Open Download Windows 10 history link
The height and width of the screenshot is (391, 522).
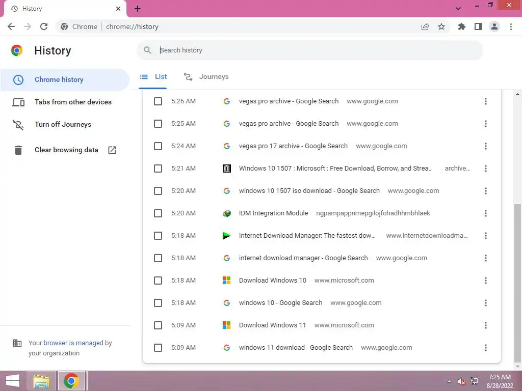point(272,281)
